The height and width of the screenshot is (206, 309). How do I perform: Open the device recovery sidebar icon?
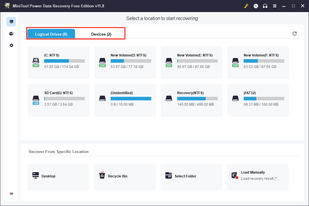11,34
